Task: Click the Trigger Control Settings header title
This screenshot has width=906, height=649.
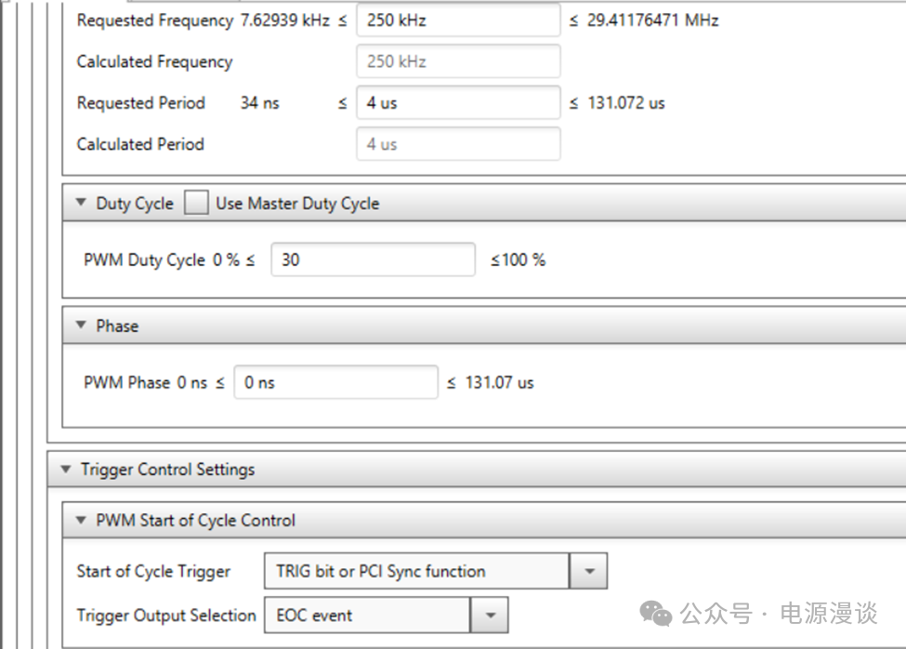Action: click(x=167, y=470)
